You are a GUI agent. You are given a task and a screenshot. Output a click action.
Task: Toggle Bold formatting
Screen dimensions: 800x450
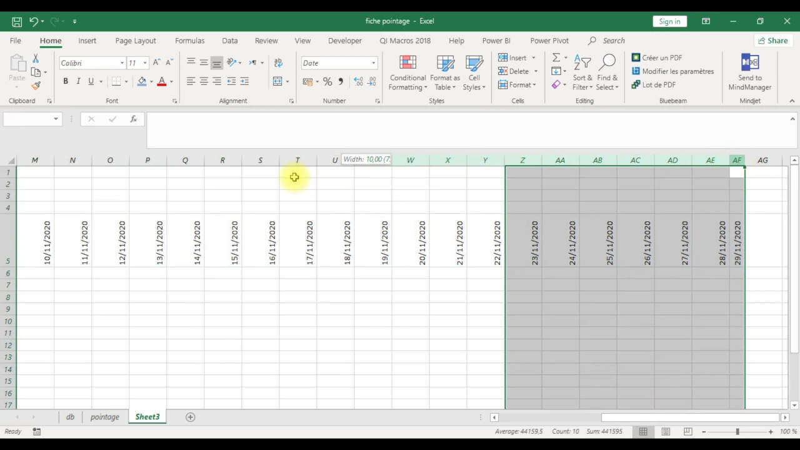(x=65, y=81)
